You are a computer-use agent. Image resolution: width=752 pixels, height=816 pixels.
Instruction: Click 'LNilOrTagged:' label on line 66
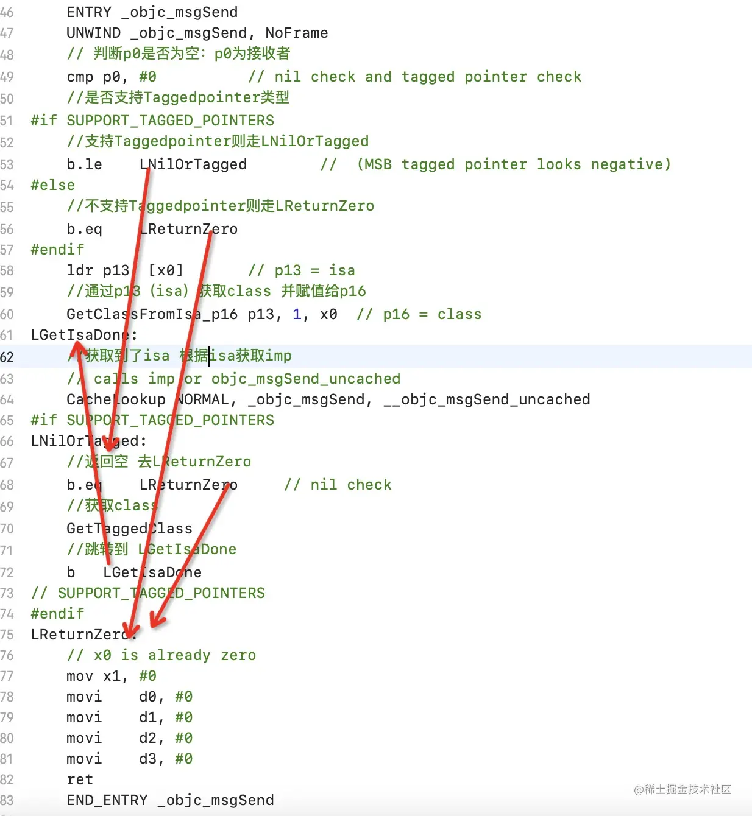pyautogui.click(x=89, y=441)
